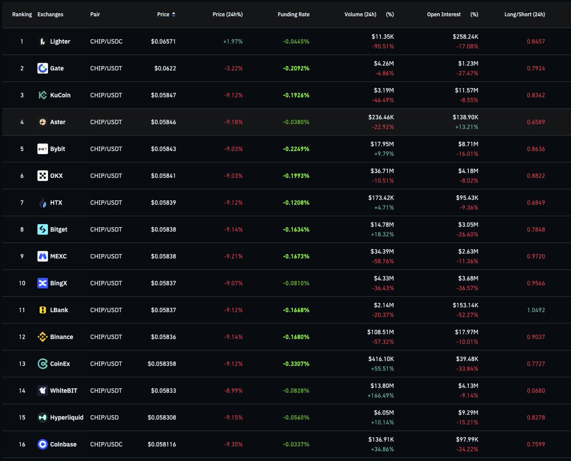The image size is (571, 461).
Task: Open the Binance exchange name link
Action: 61,337
